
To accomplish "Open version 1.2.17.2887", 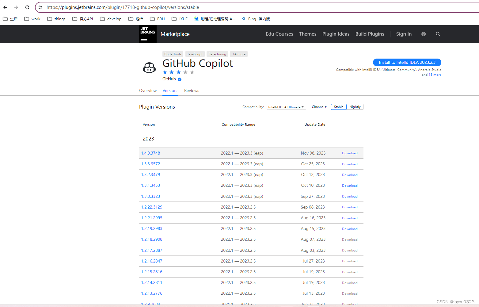I will coord(152,250).
